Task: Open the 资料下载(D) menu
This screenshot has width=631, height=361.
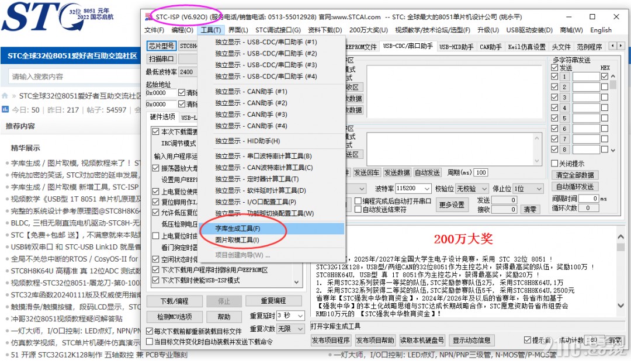Action: tap(325, 30)
